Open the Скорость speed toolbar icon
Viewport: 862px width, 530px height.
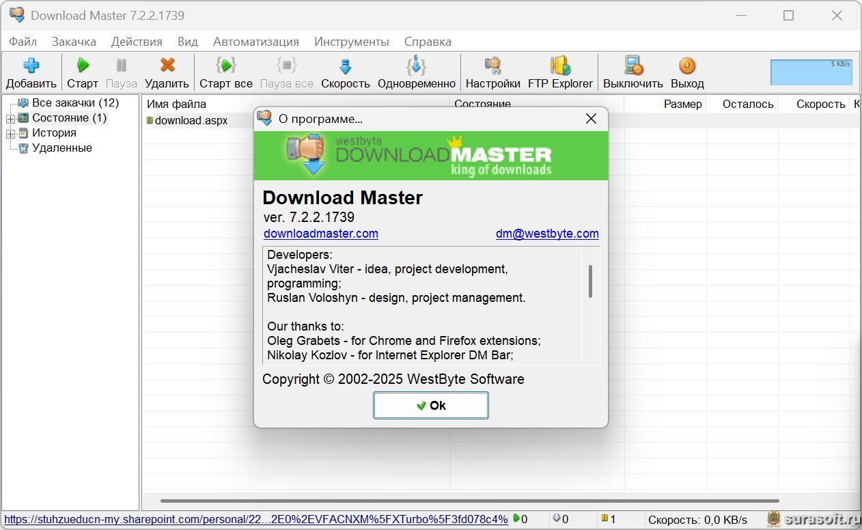pos(345,66)
